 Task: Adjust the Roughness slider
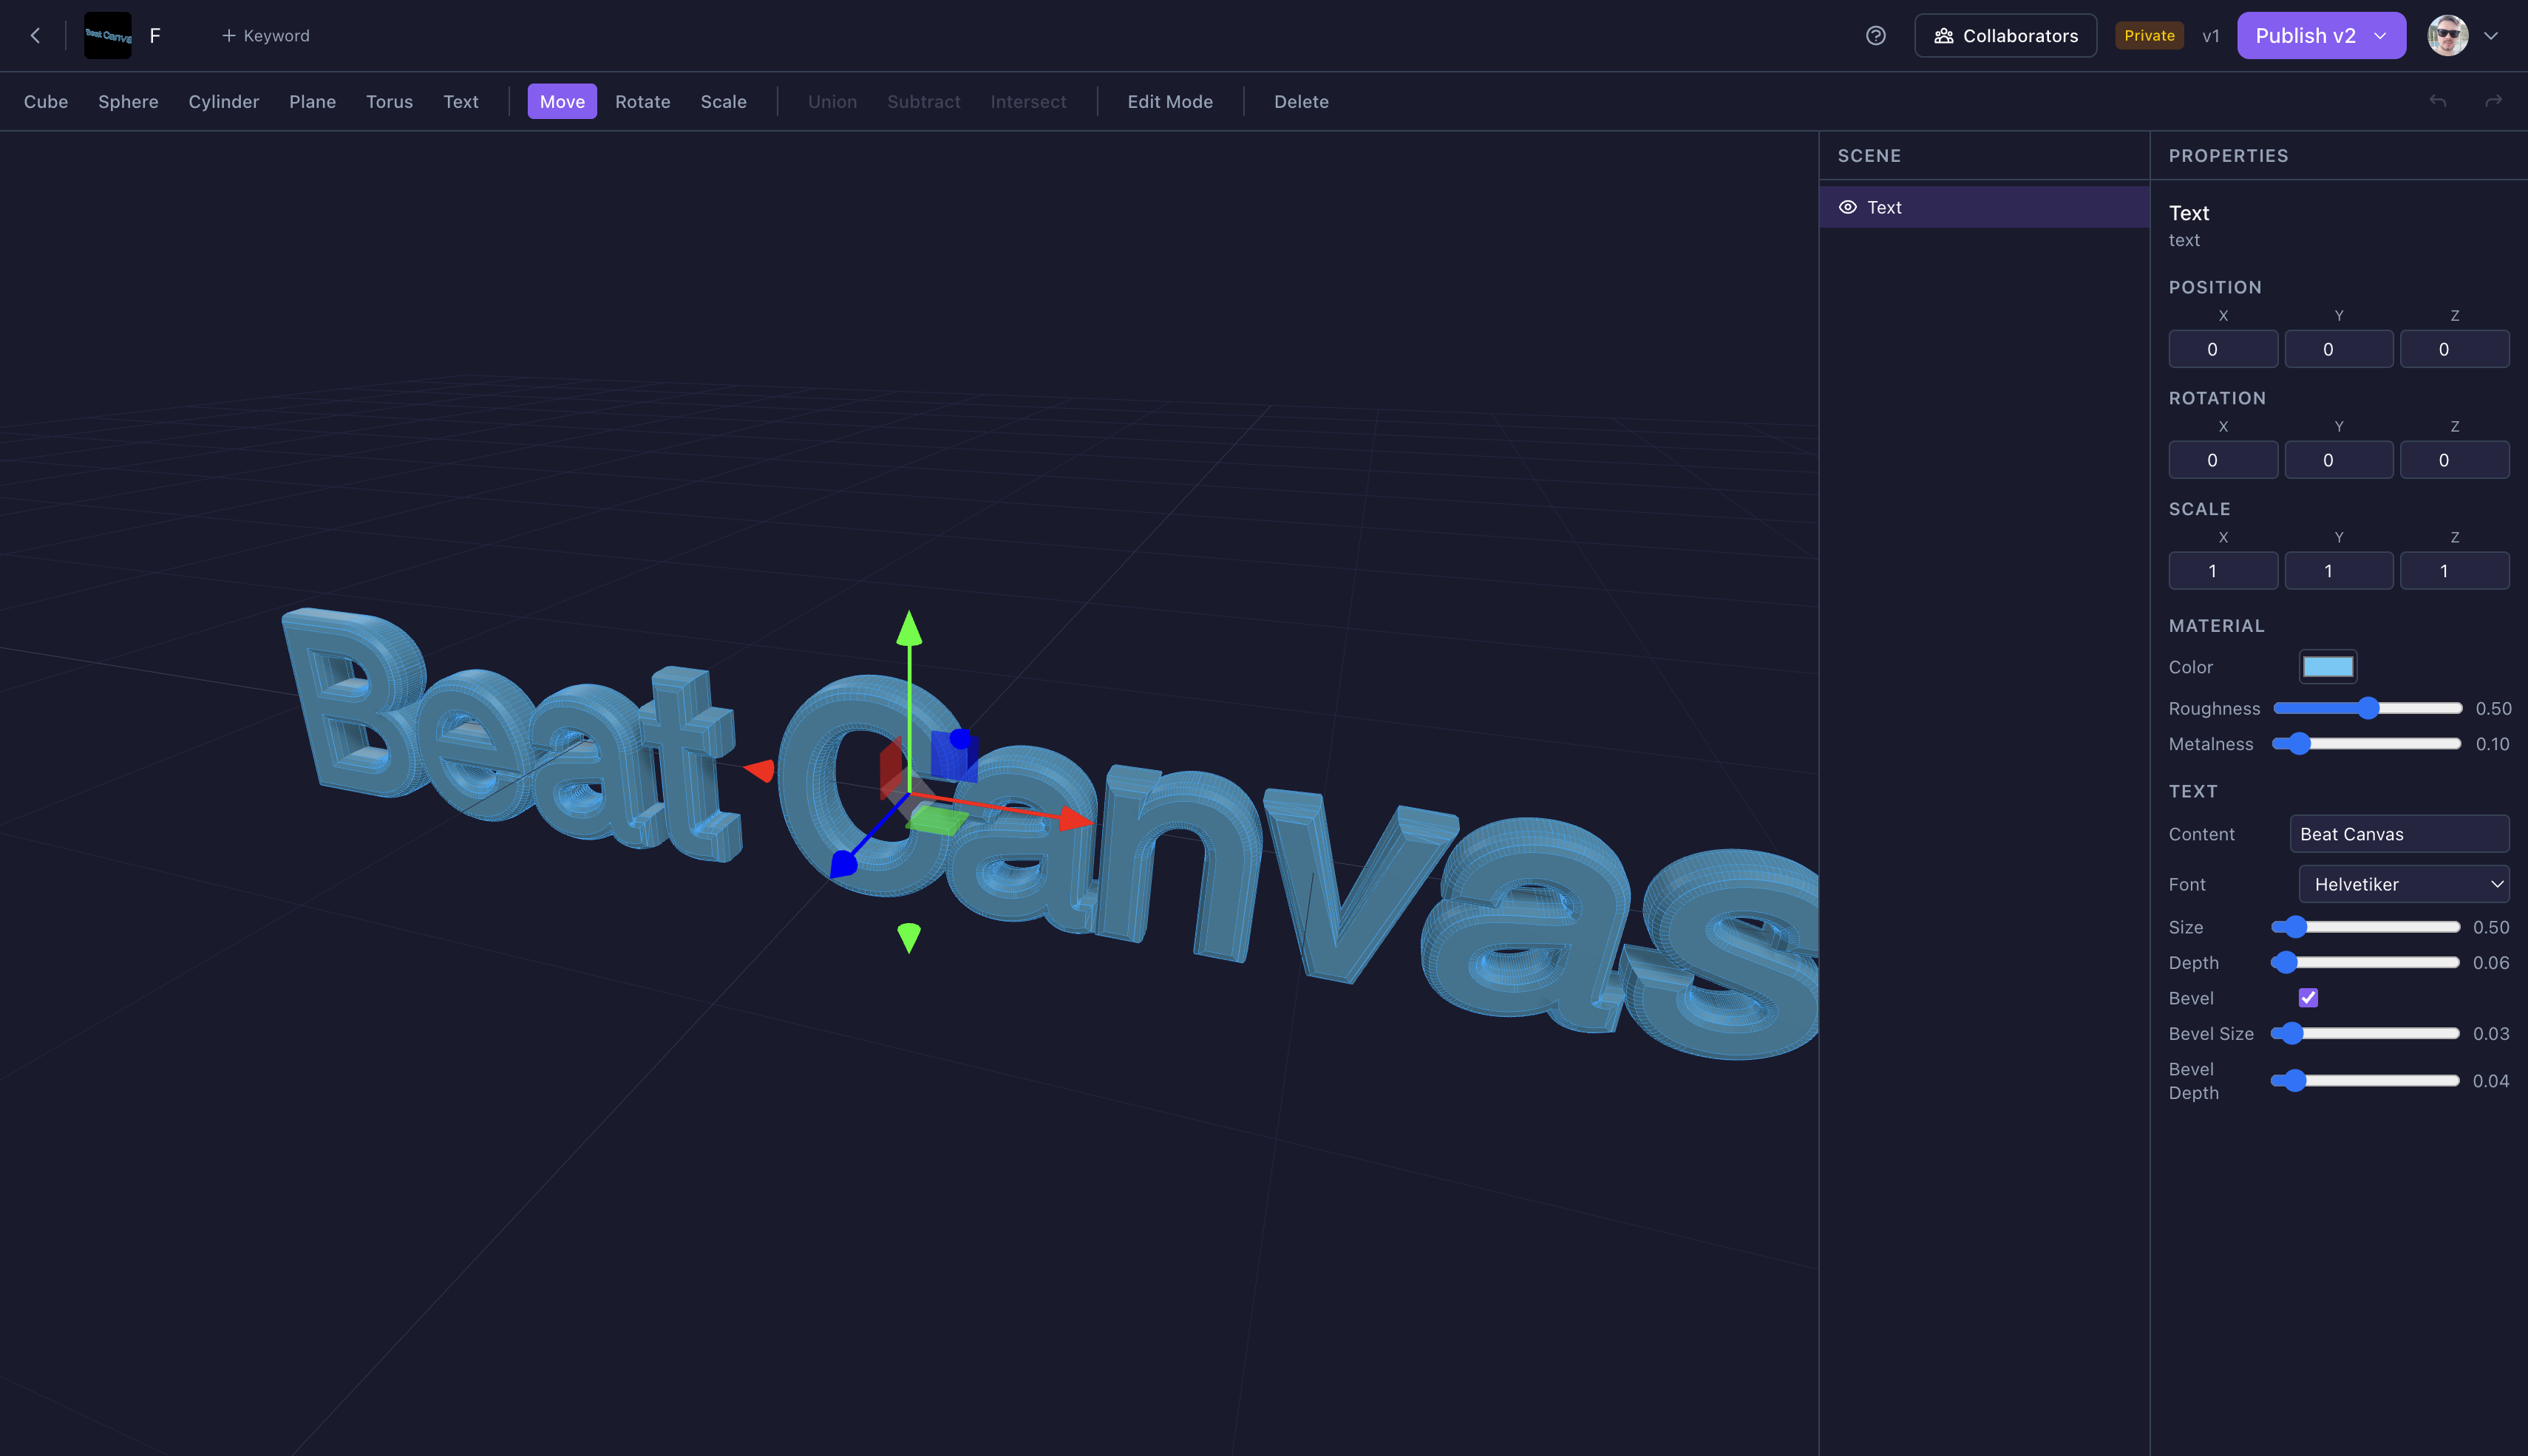point(2368,707)
